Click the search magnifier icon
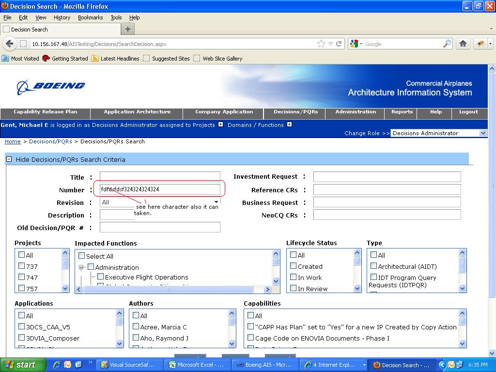Image resolution: width=496 pixels, height=372 pixels. [x=447, y=44]
